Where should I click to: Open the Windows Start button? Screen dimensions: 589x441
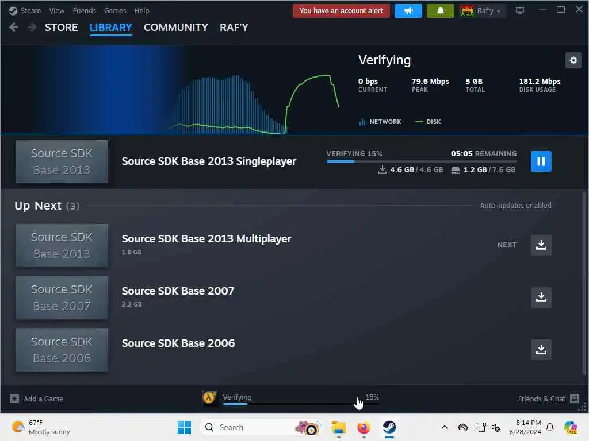[x=184, y=427]
